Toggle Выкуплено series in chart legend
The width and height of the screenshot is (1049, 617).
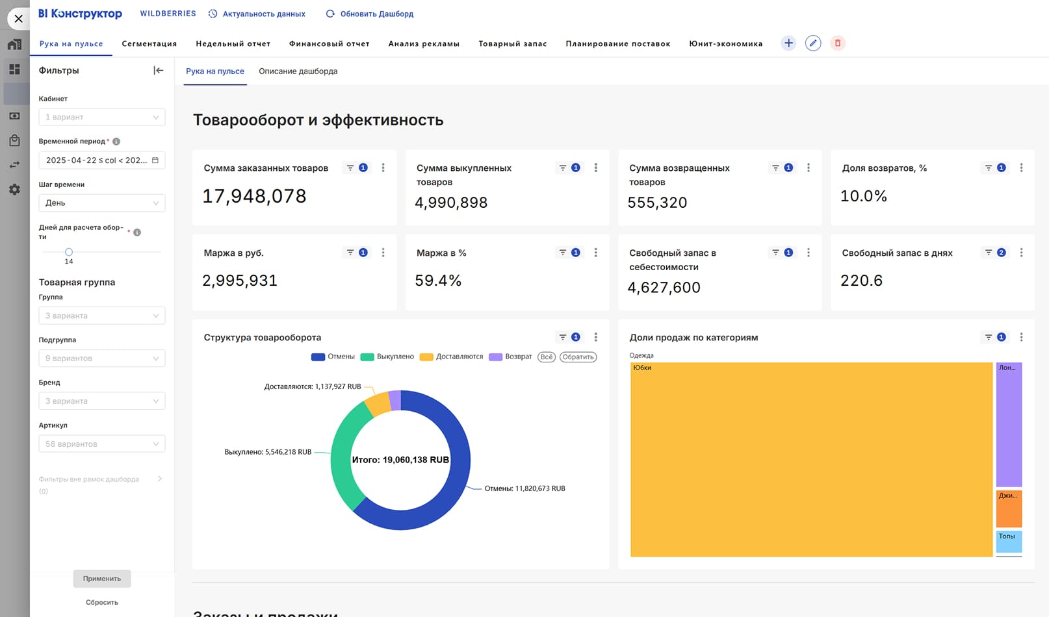[x=387, y=357]
